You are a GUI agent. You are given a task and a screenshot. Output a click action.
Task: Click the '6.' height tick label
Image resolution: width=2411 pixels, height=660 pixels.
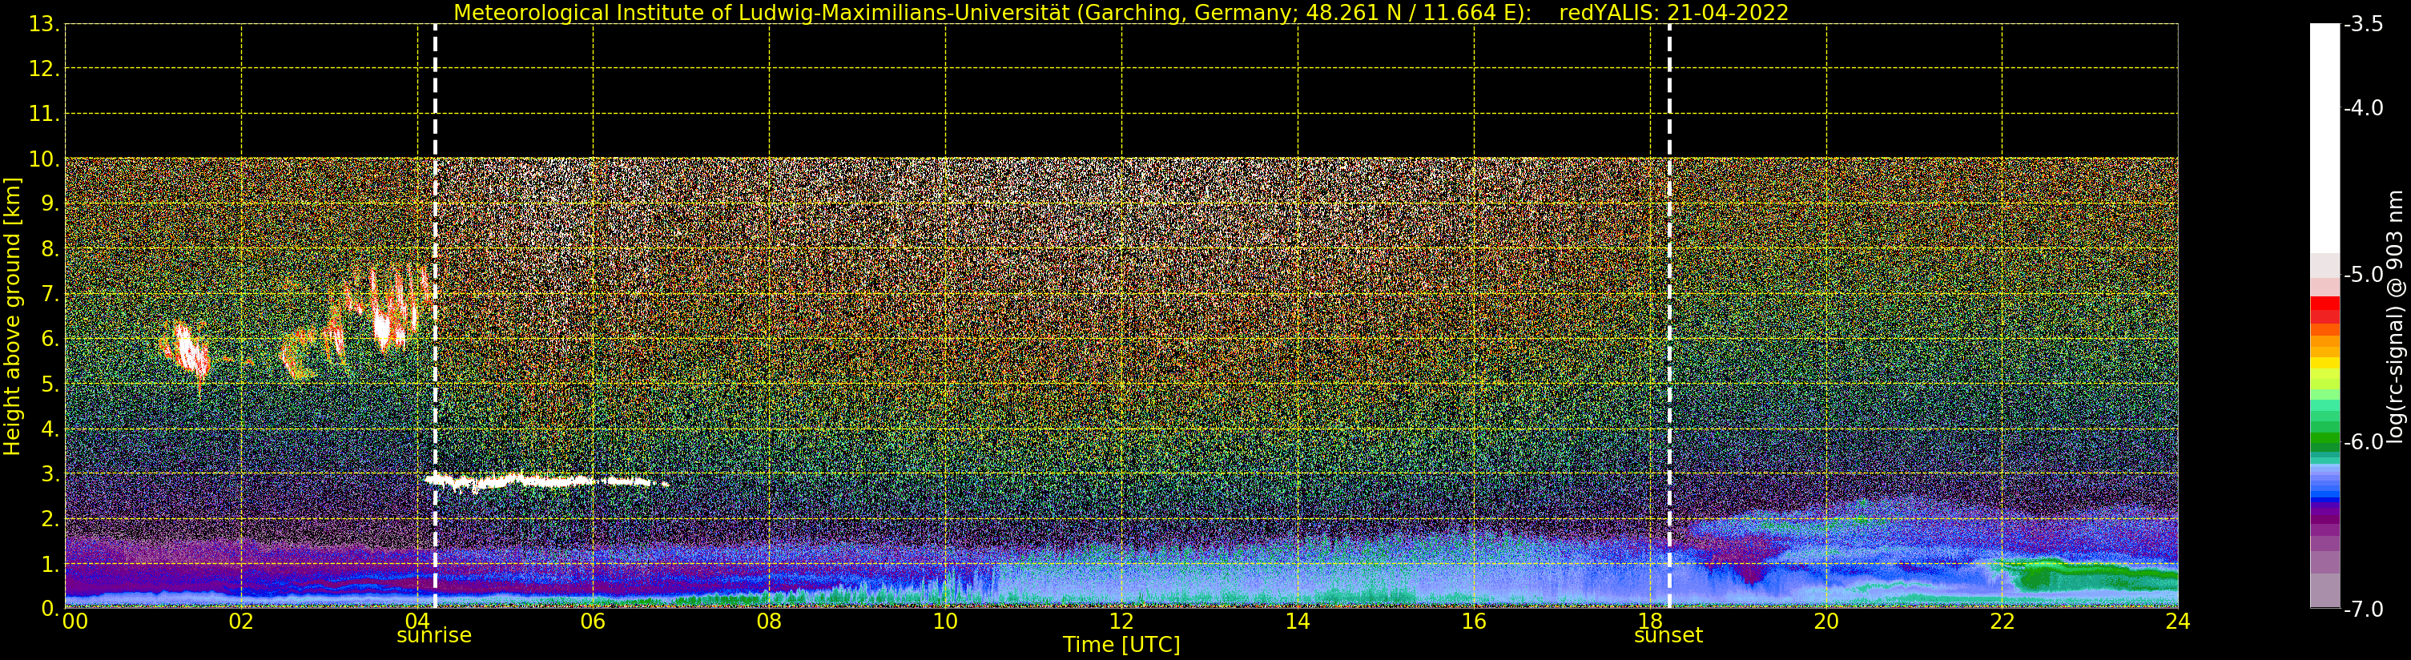click(50, 339)
